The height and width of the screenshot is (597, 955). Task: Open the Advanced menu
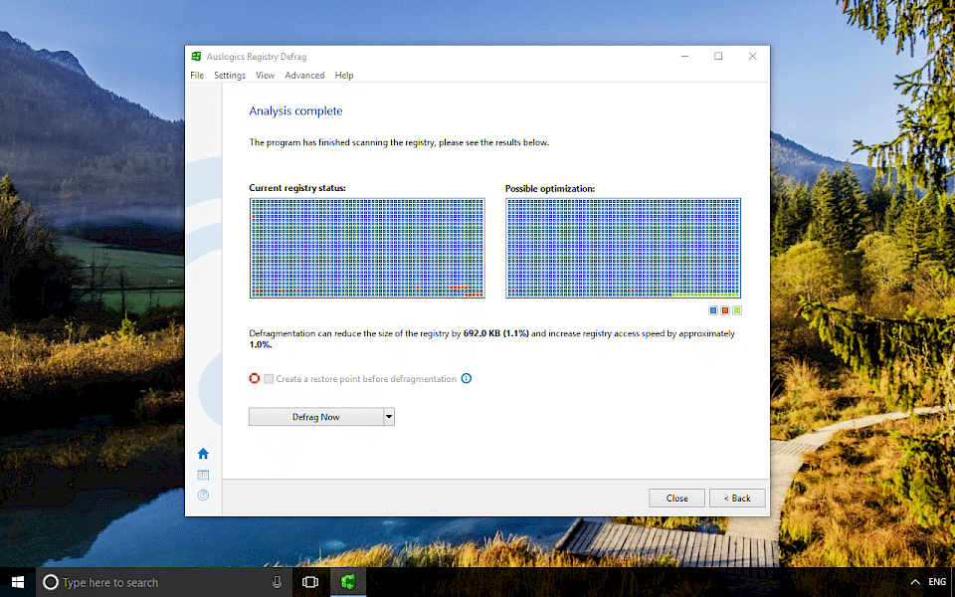(304, 75)
